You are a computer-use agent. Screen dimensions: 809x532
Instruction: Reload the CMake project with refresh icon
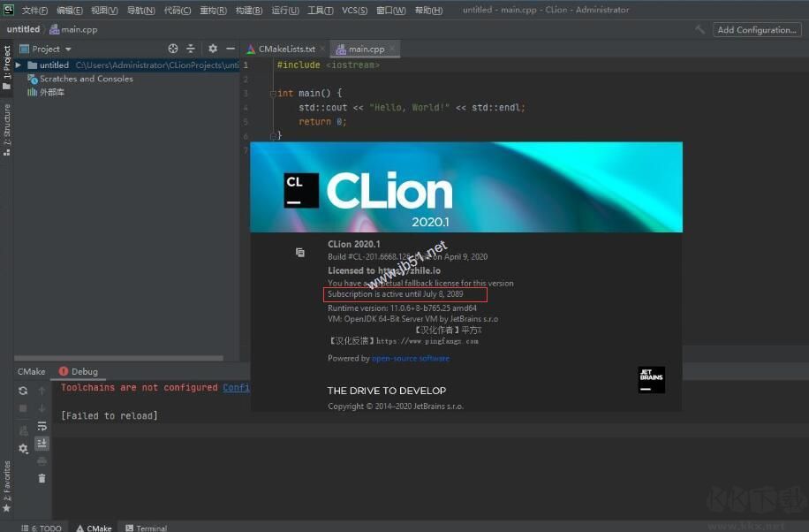(22, 391)
